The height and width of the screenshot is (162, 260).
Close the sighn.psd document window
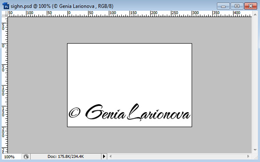[x=250, y=7]
